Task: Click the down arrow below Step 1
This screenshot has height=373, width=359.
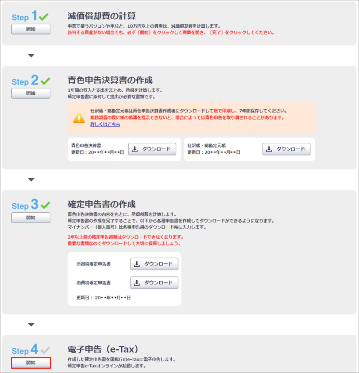Action: [31, 56]
